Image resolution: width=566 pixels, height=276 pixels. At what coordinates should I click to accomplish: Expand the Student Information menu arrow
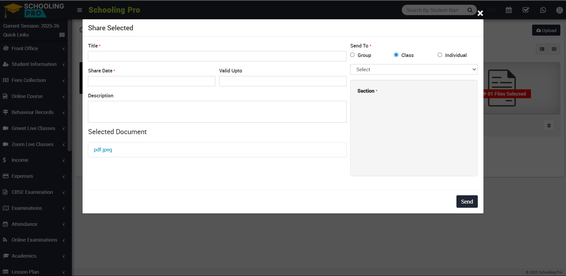pos(64,64)
